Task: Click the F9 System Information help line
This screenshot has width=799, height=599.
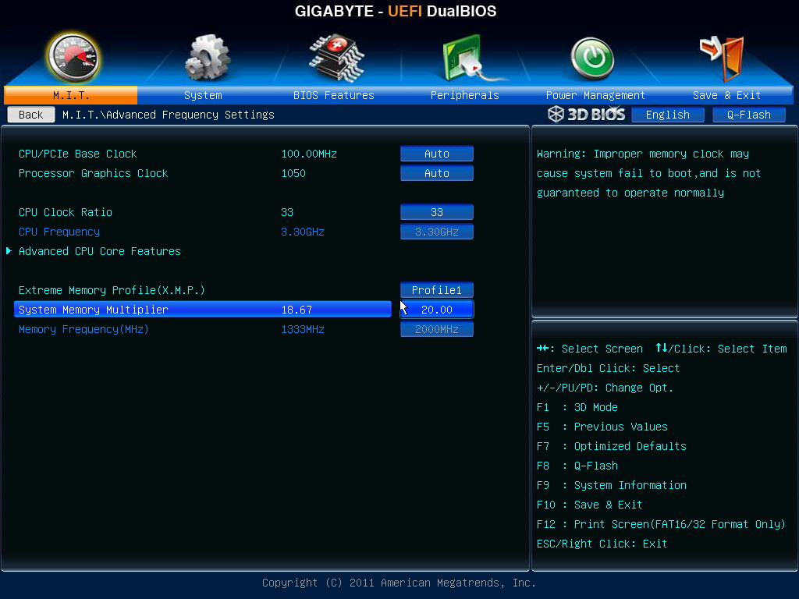Action: coord(612,485)
